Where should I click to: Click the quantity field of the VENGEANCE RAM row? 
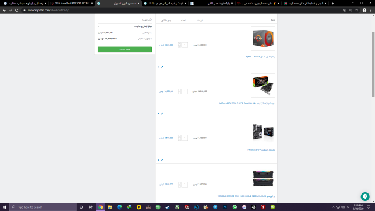[185, 184]
